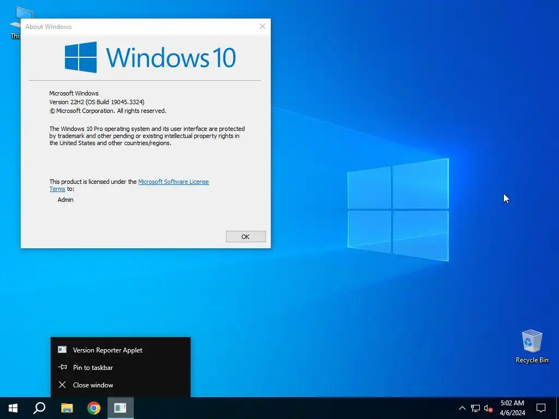Open taskbar search
This screenshot has height=419, width=559.
click(39, 408)
